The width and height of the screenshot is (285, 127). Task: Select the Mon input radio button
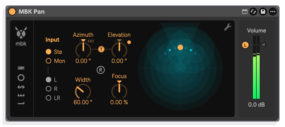click(x=48, y=61)
